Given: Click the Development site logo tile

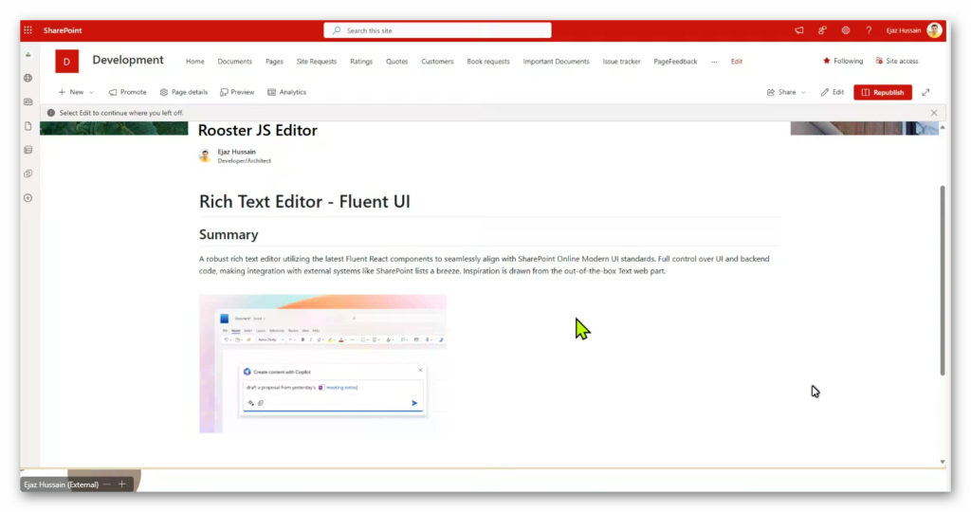Looking at the screenshot, I should [67, 62].
